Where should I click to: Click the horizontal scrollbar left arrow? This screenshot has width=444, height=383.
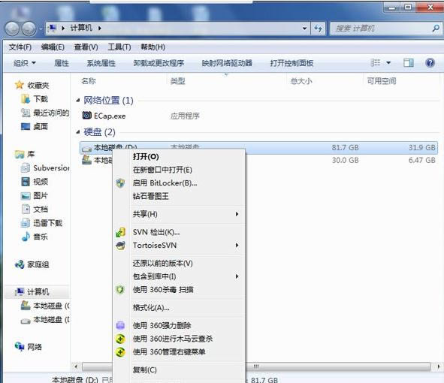click(76, 366)
